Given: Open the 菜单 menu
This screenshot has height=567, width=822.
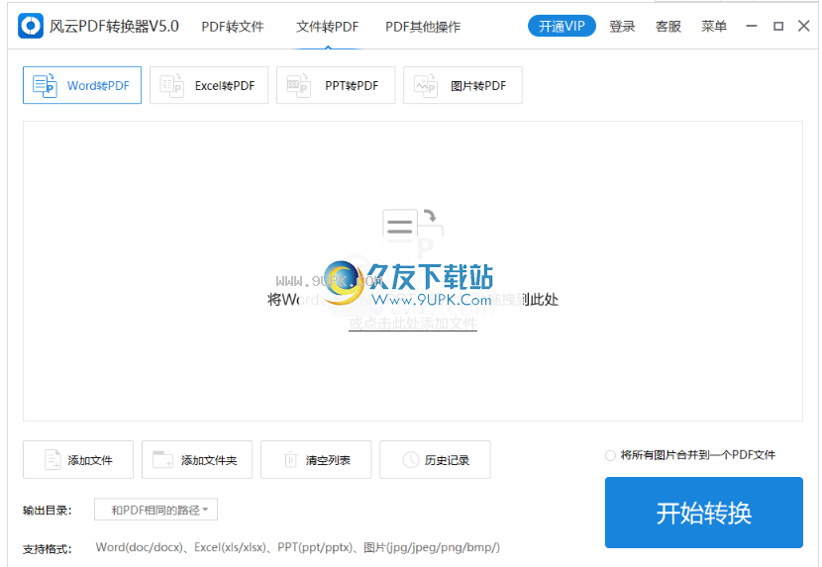Looking at the screenshot, I should coord(714,26).
